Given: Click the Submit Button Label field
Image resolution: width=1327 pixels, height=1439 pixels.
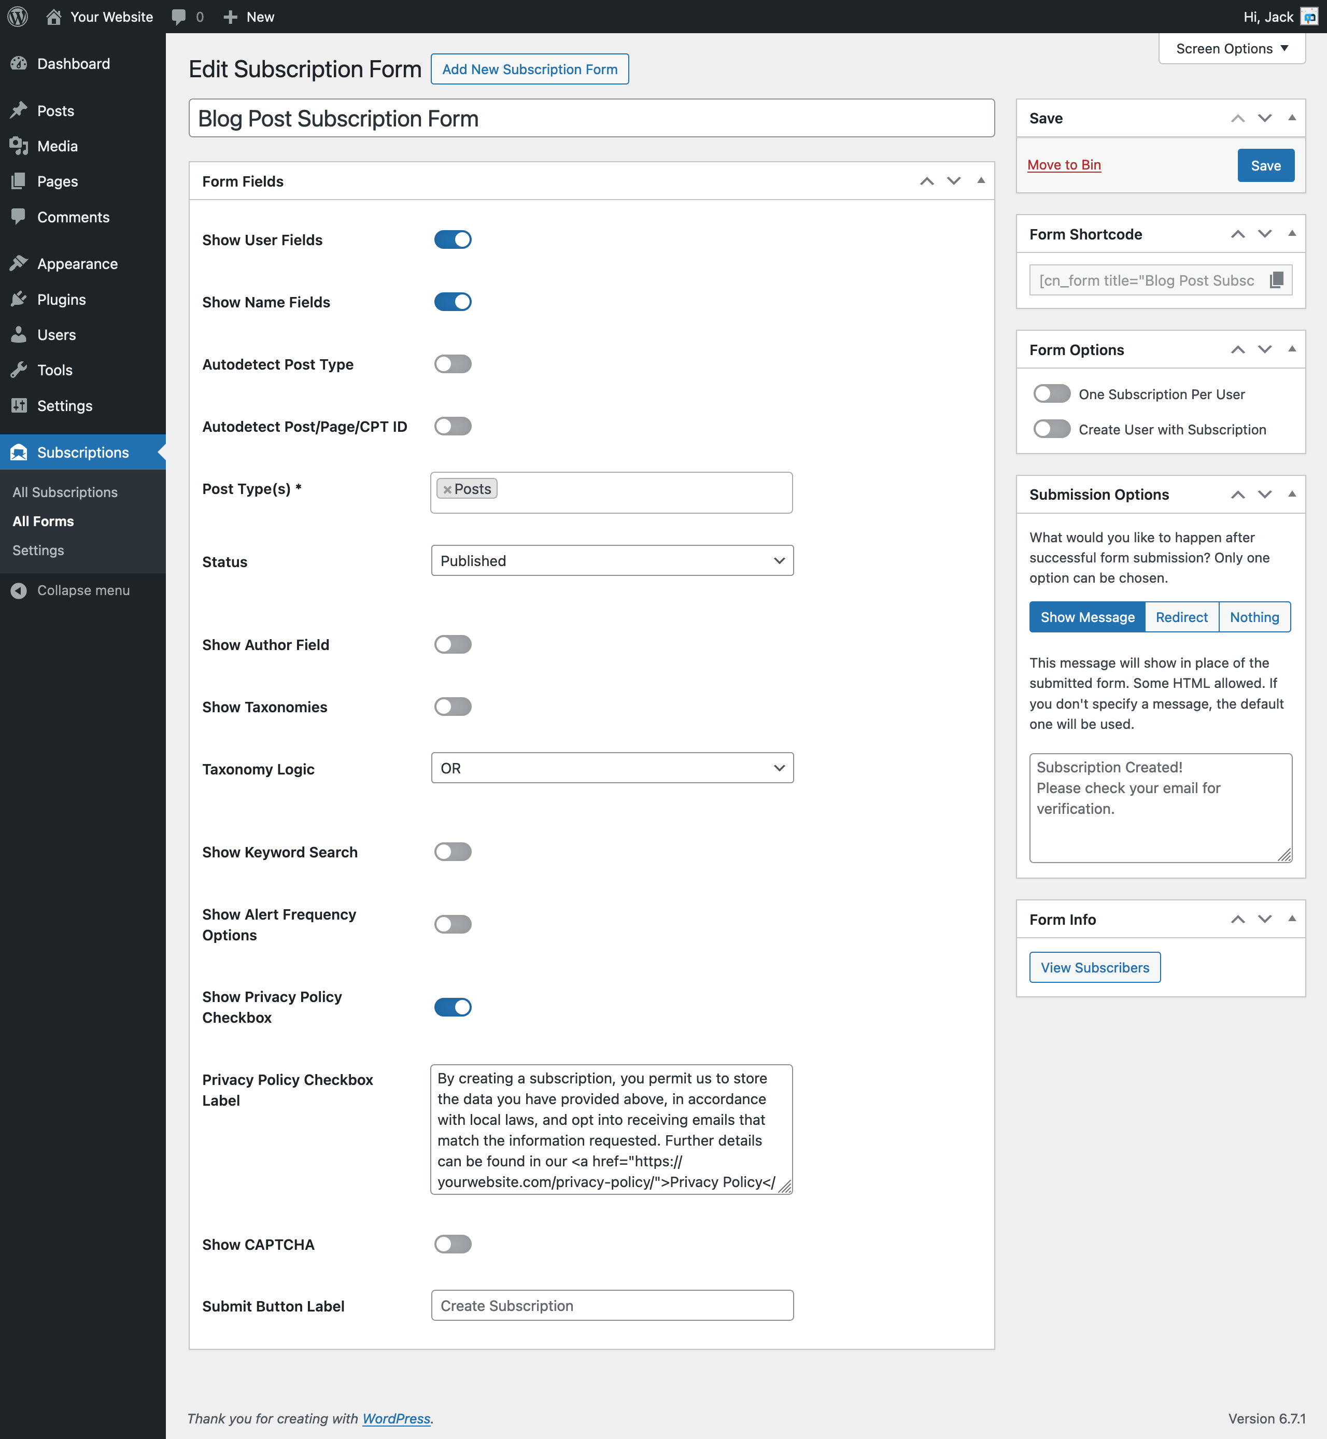Looking at the screenshot, I should coord(612,1305).
